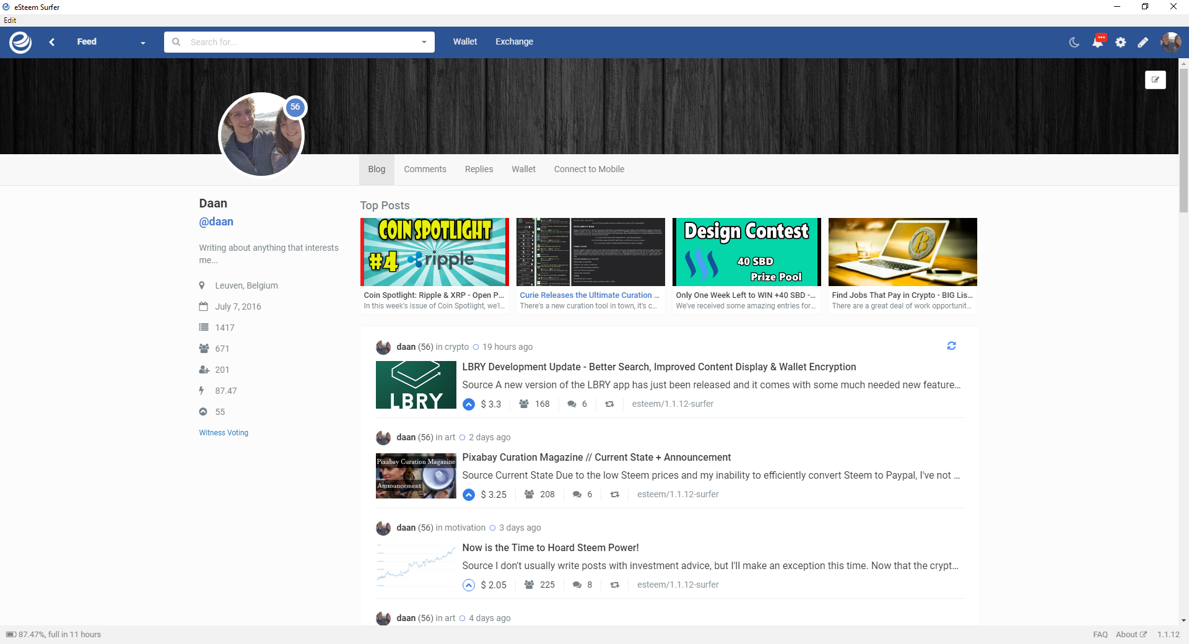Open Curie Releases the Ultimate Curation link

tap(590, 295)
